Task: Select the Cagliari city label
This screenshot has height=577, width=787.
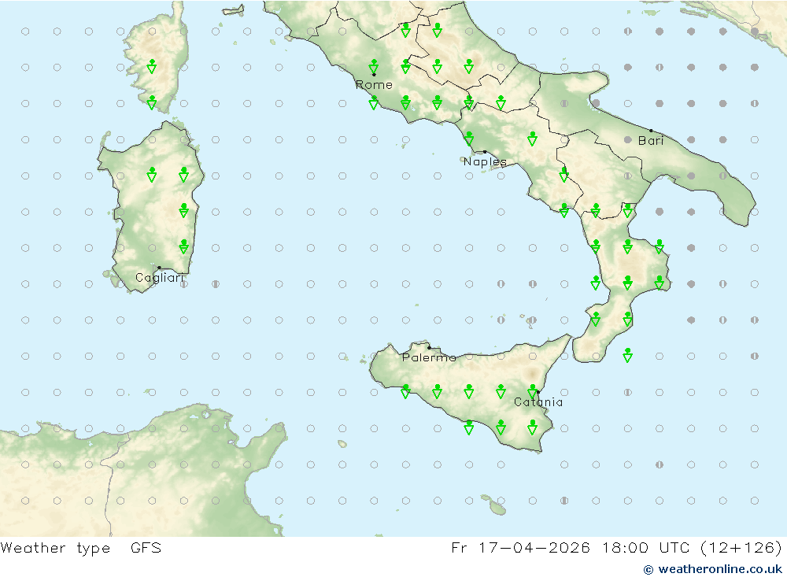Action: (x=159, y=277)
